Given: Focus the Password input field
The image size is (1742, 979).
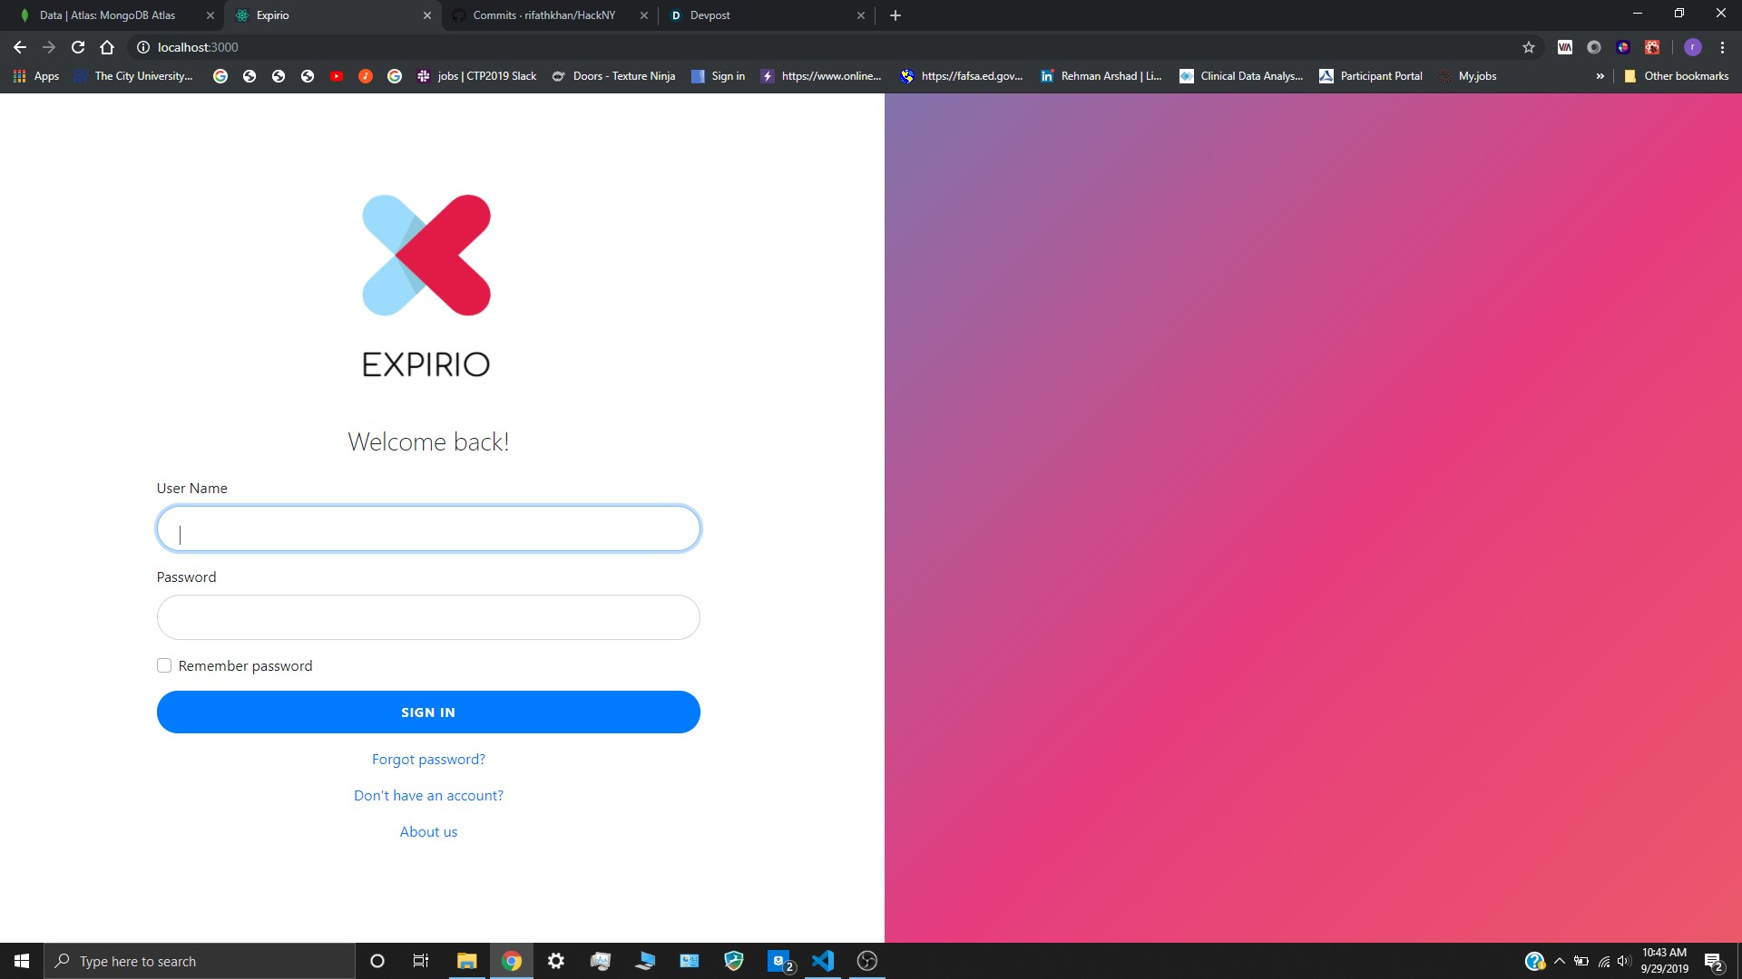Looking at the screenshot, I should (x=428, y=617).
